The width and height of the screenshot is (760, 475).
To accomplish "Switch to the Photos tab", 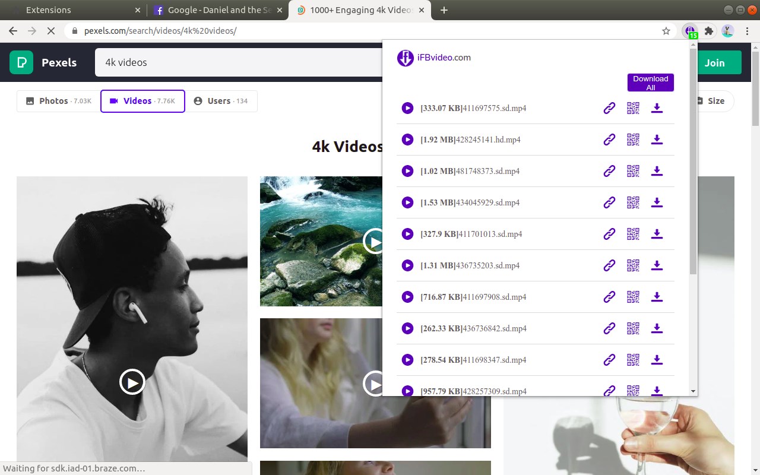I will coord(58,101).
